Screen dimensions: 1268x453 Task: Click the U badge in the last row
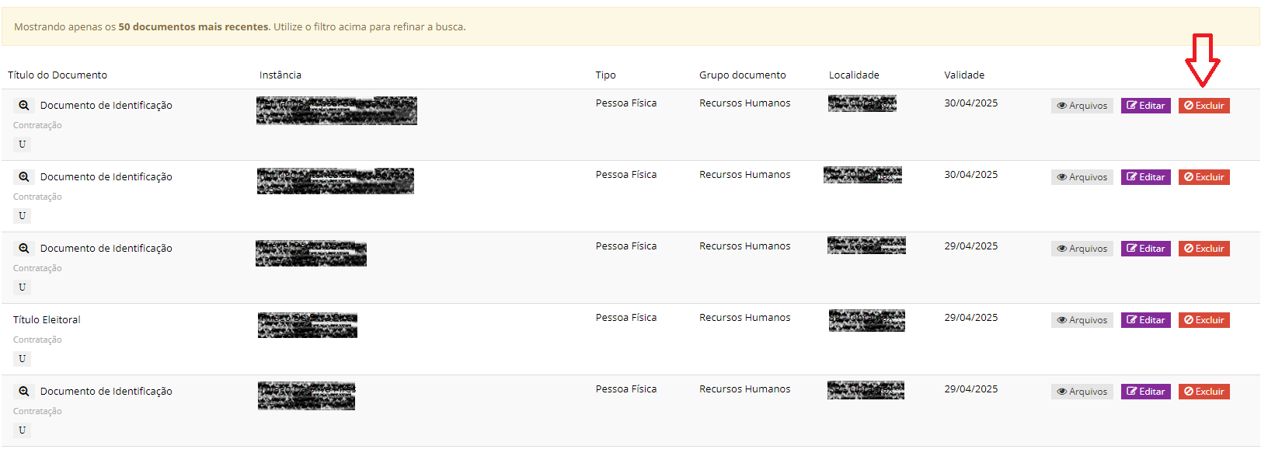point(22,430)
